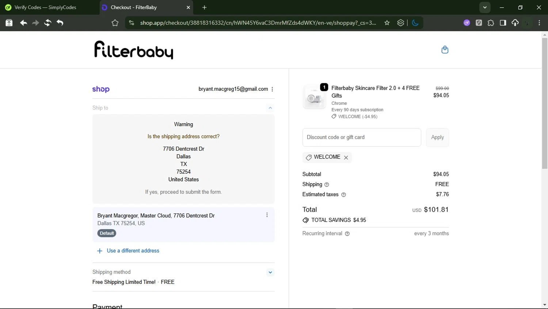
Task: Click the Apply discount button
Action: [437, 138]
